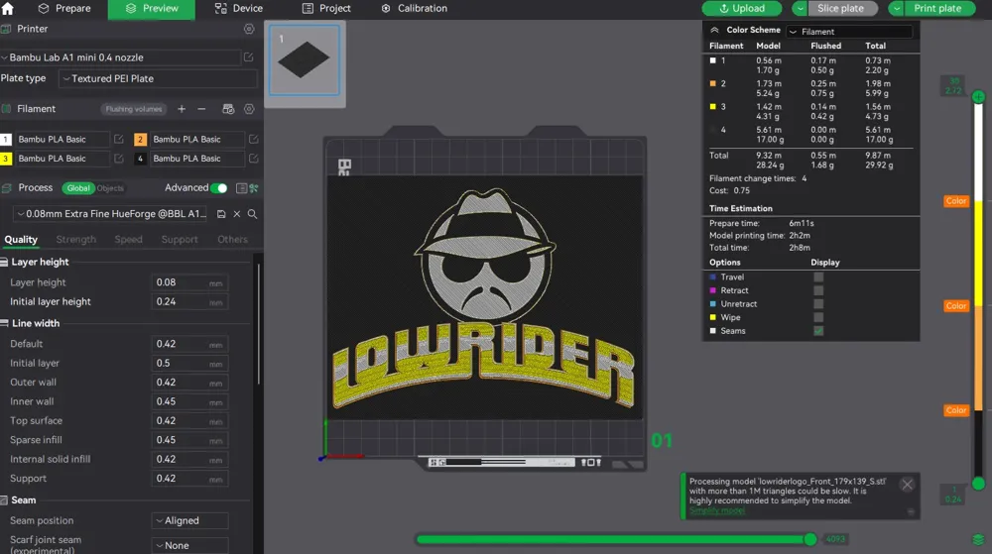
Task: Switch to the Project tab
Action: click(x=326, y=8)
